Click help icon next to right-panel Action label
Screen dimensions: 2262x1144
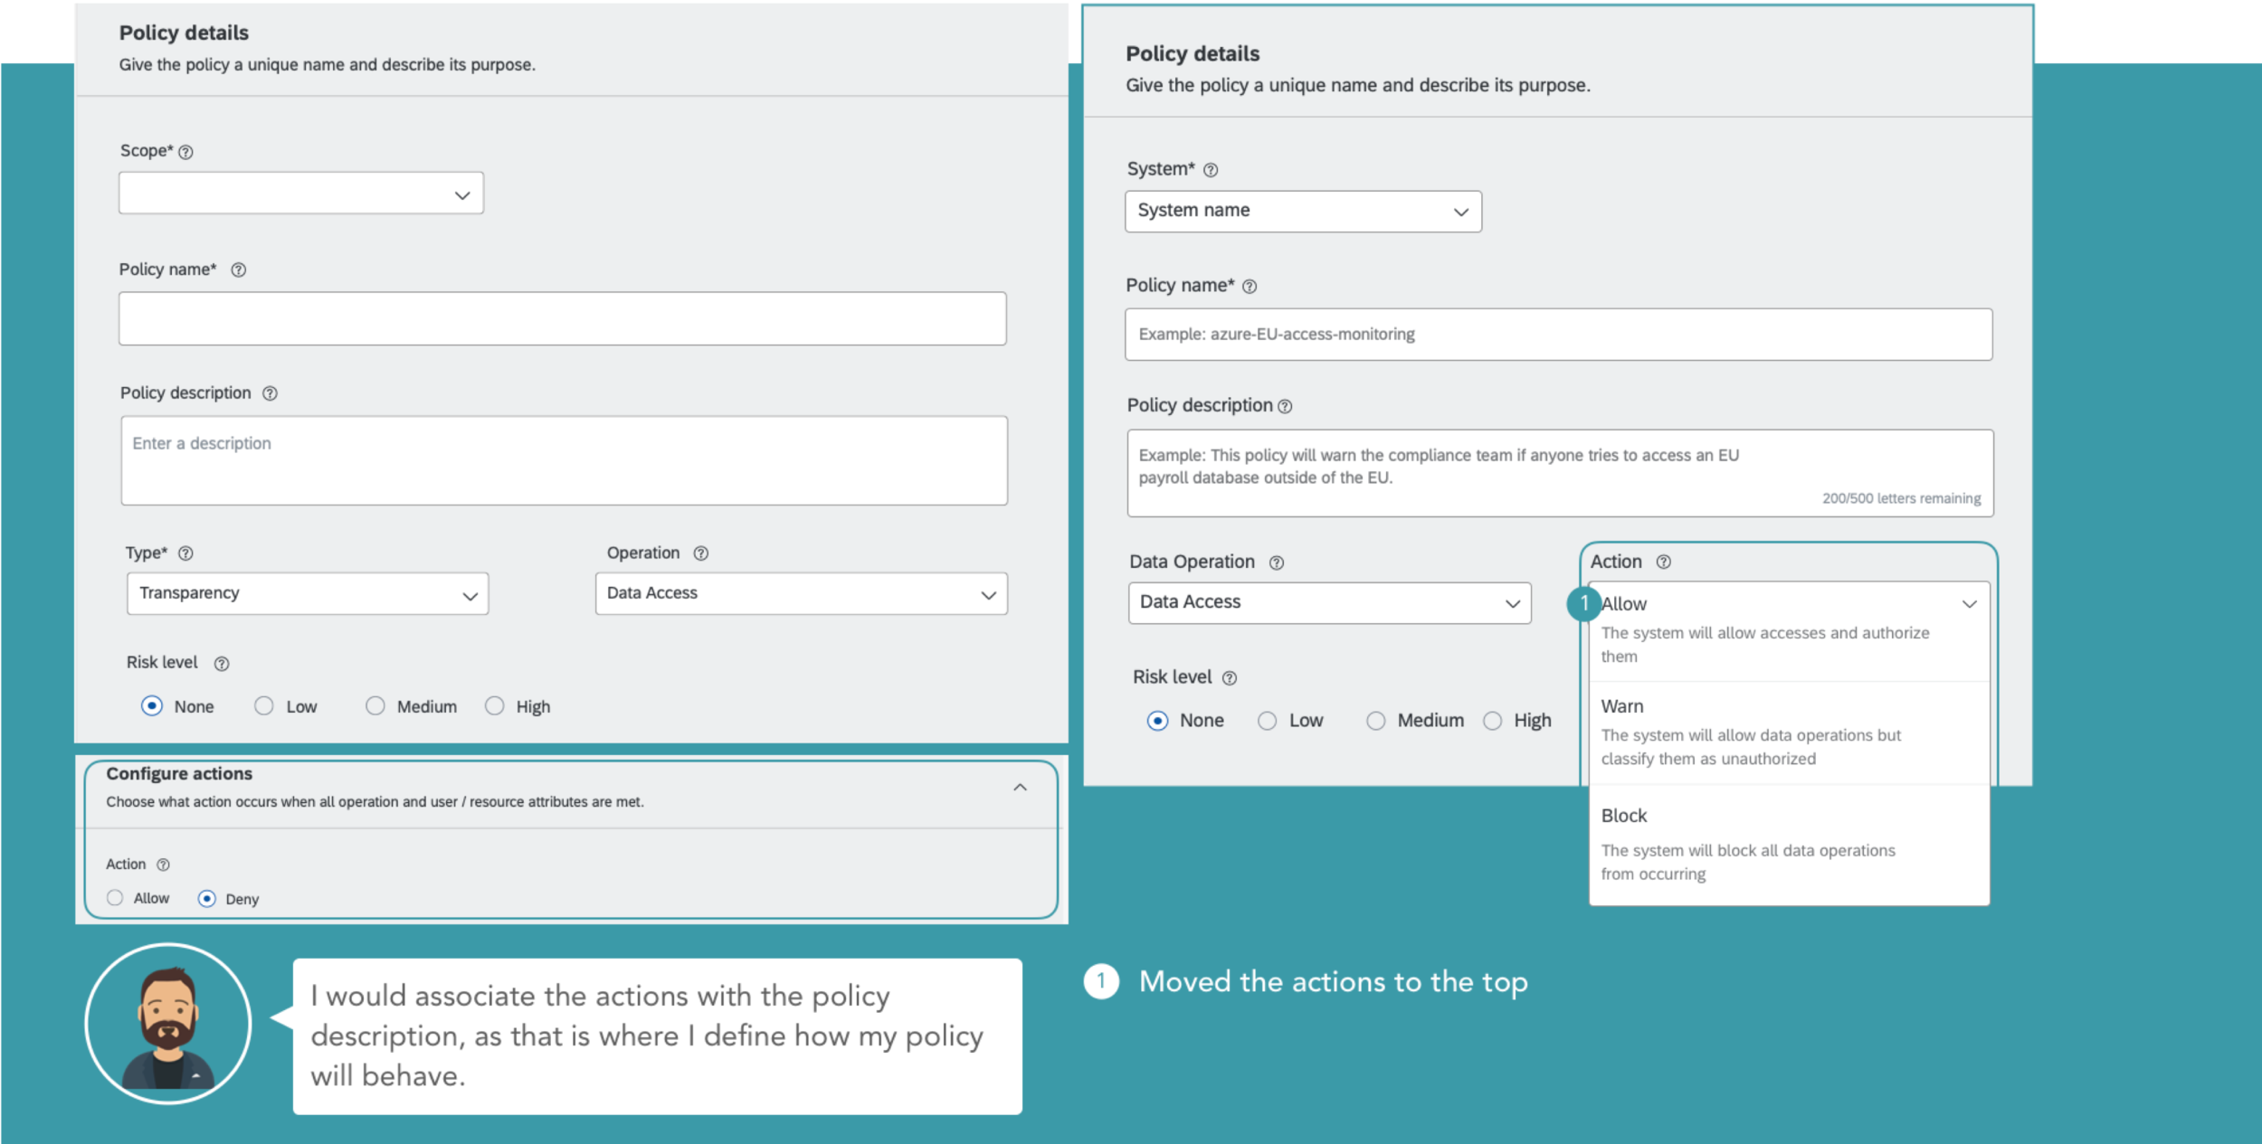coord(1663,562)
